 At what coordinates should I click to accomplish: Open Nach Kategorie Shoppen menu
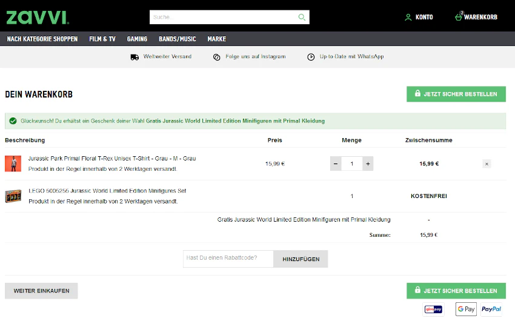(x=42, y=39)
